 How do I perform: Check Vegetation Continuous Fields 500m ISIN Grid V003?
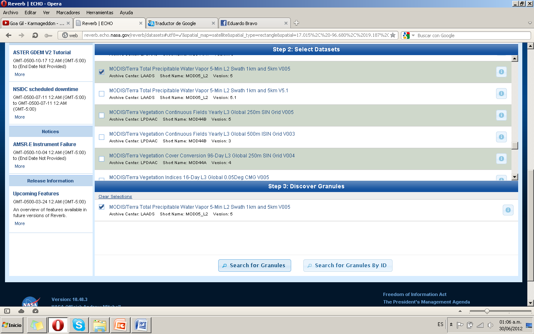pyautogui.click(x=101, y=137)
